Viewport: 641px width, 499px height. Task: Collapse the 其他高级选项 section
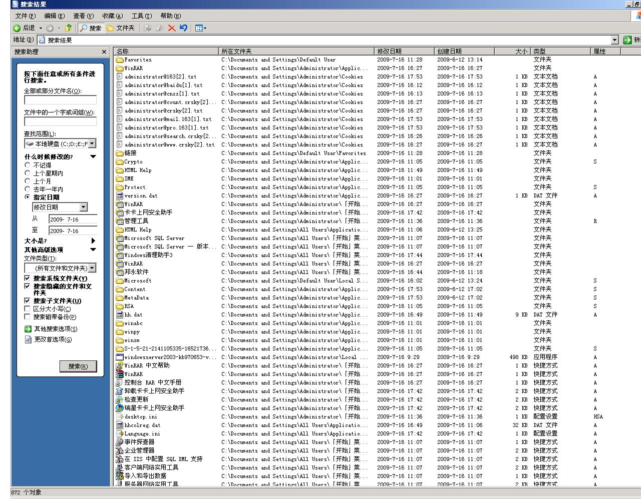(x=93, y=249)
